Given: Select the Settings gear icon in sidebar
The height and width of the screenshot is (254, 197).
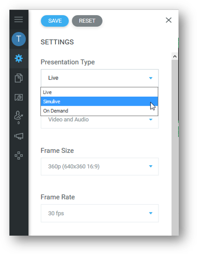Looking at the screenshot, I should [19, 58].
